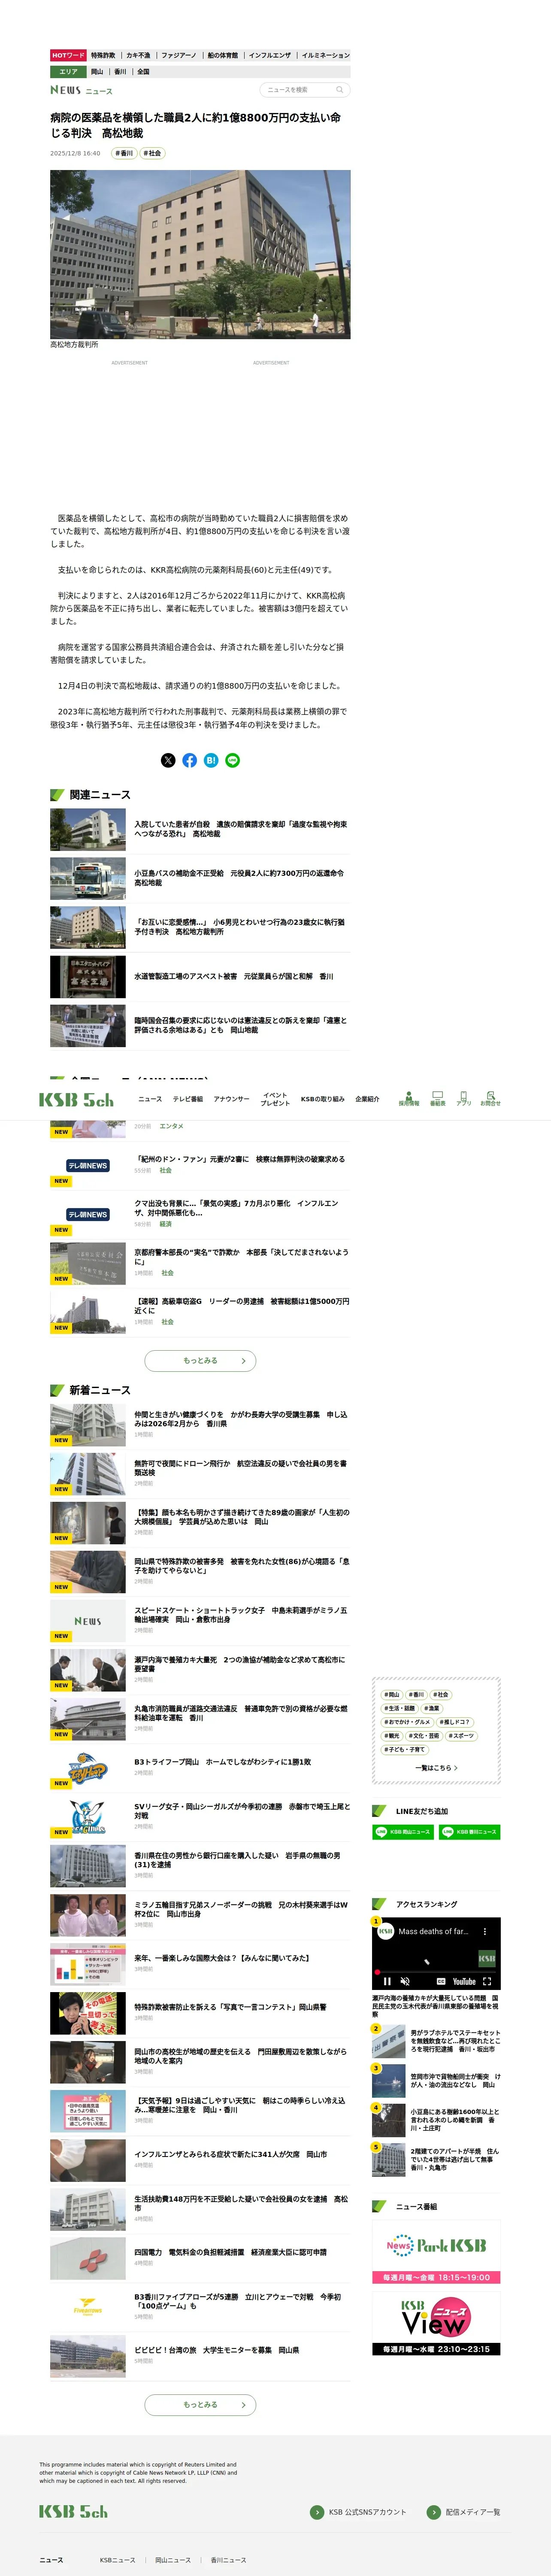The height and width of the screenshot is (2576, 551).
Task: Select the 特殊詐欺 hot word
Action: pyautogui.click(x=103, y=56)
